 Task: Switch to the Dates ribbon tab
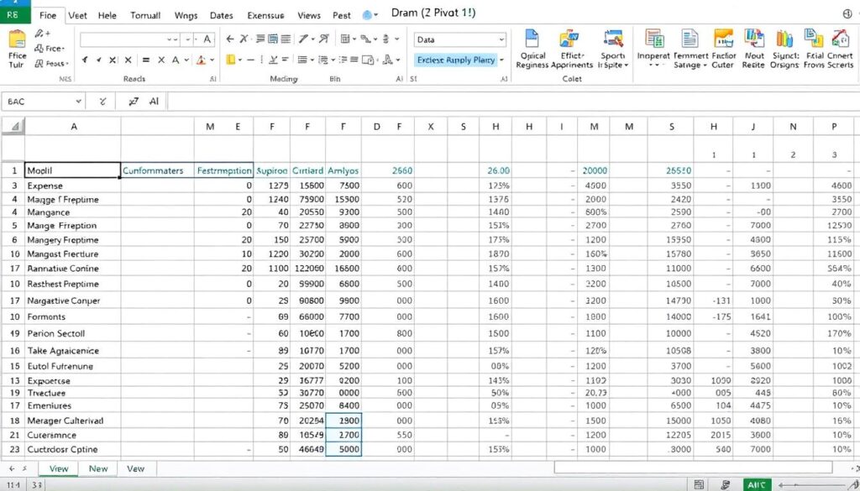222,15
